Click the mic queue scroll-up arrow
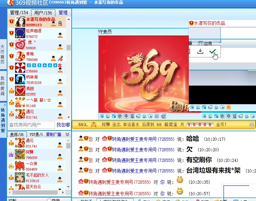 68,140
